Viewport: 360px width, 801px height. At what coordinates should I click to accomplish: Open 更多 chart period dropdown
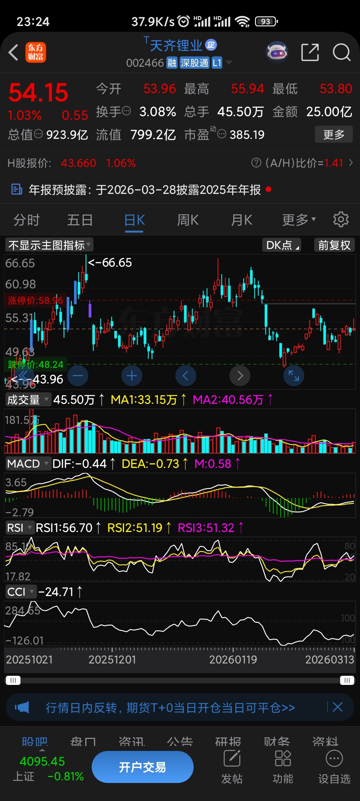299,220
